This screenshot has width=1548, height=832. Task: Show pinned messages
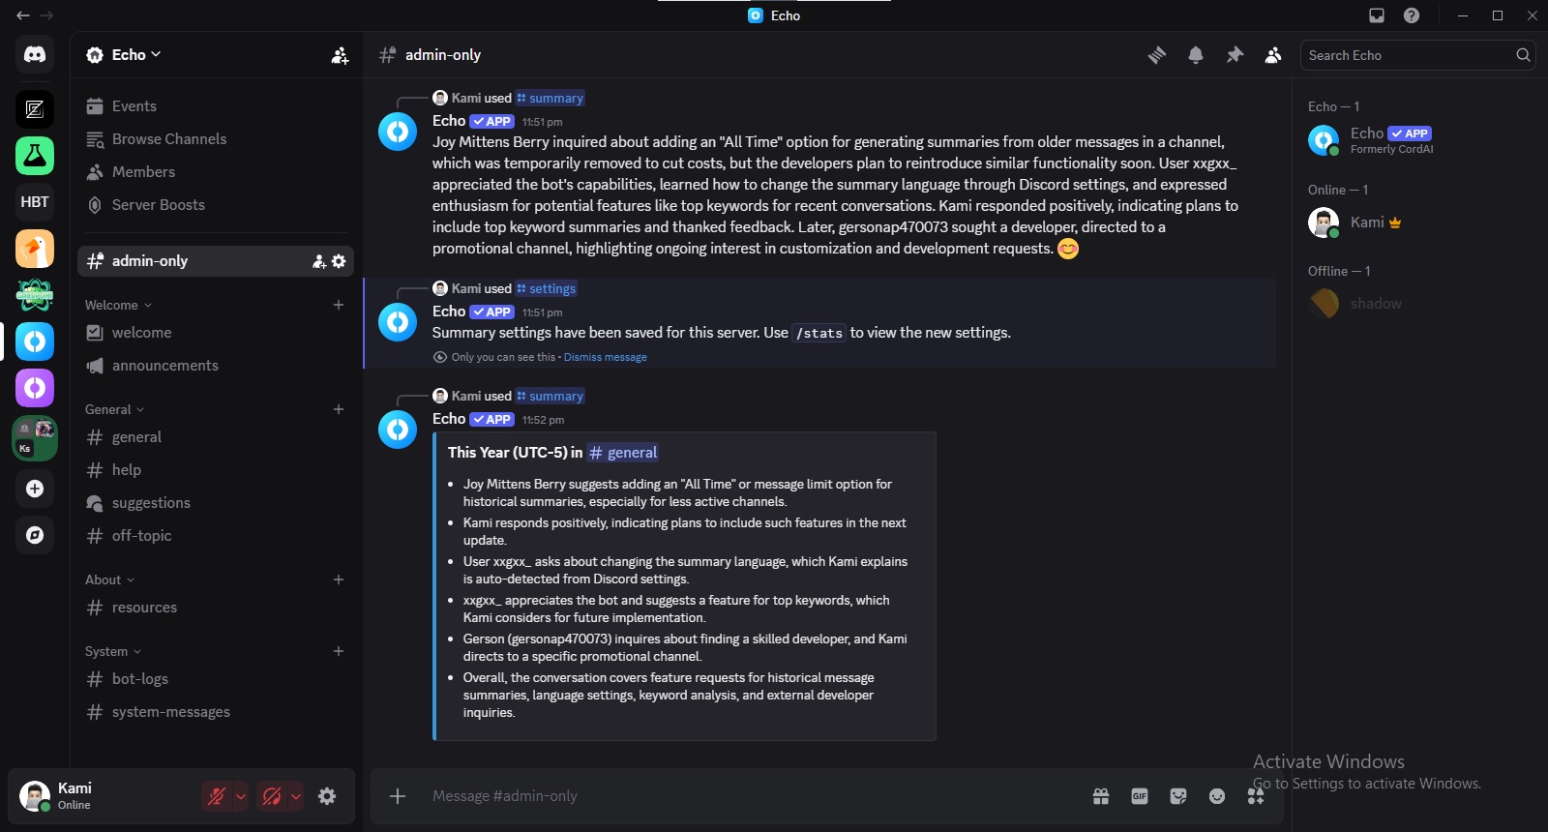pyautogui.click(x=1235, y=55)
